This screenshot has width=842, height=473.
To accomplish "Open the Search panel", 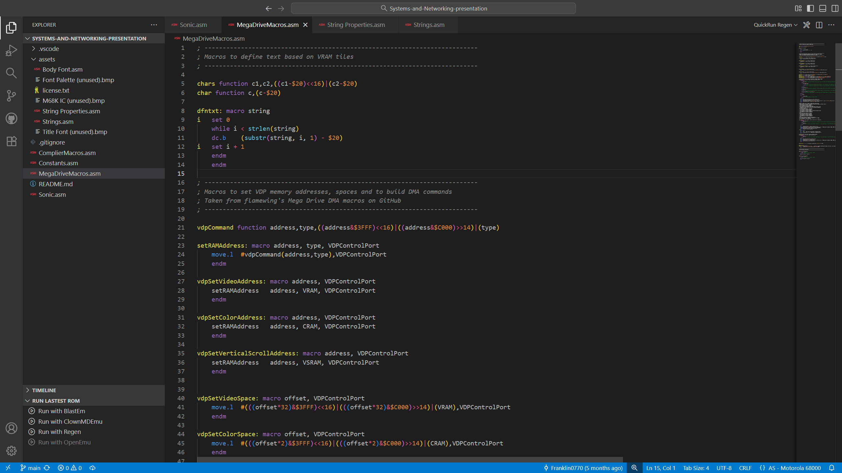I will (x=11, y=73).
